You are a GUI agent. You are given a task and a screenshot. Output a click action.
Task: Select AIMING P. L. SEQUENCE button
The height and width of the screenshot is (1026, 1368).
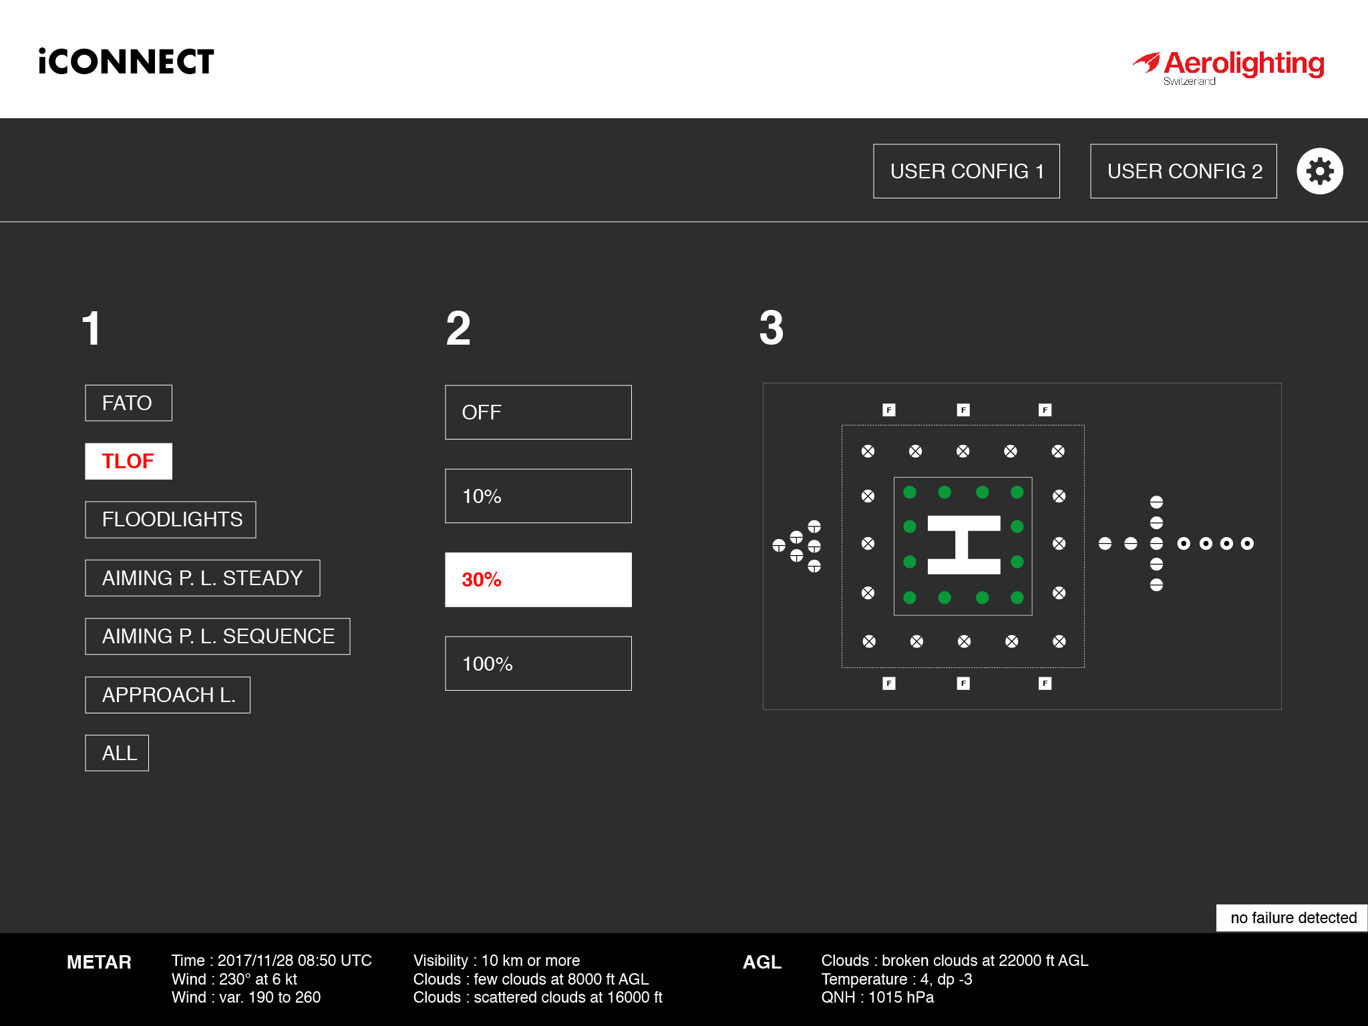coord(217,637)
